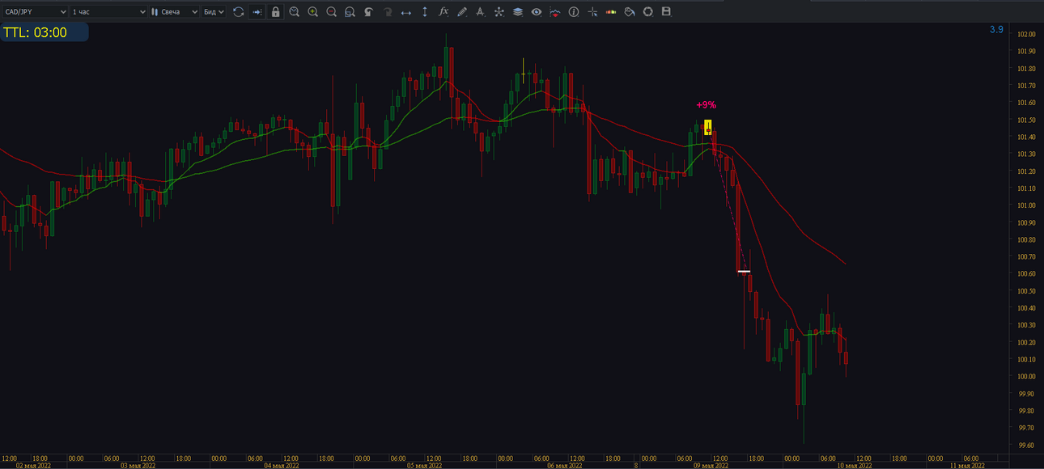Screen dimensions: 1044x469
Task: Click the zoom by time period icon
Action: (x=294, y=12)
